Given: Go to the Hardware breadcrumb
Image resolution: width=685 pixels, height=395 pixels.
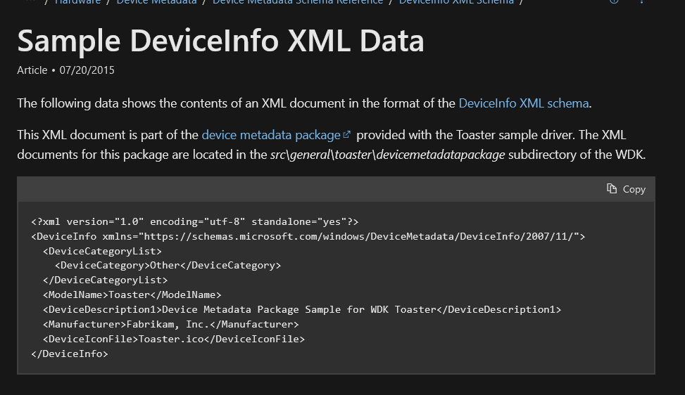Looking at the screenshot, I should [77, 2].
